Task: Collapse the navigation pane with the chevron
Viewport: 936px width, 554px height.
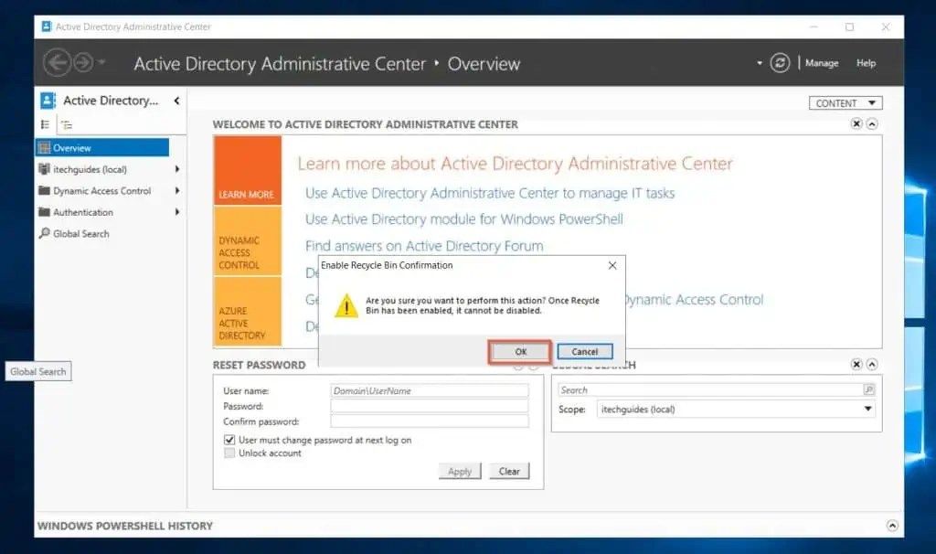Action: (x=176, y=101)
